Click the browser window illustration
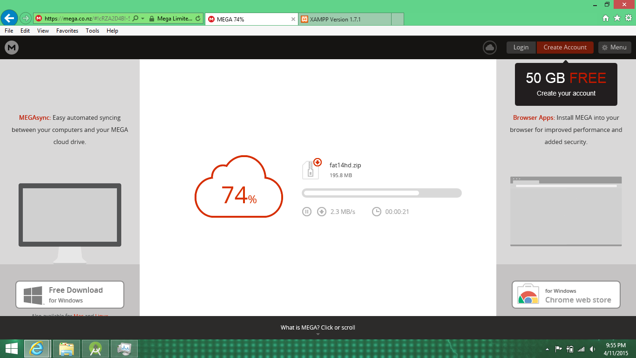This screenshot has height=358, width=636. [x=566, y=211]
